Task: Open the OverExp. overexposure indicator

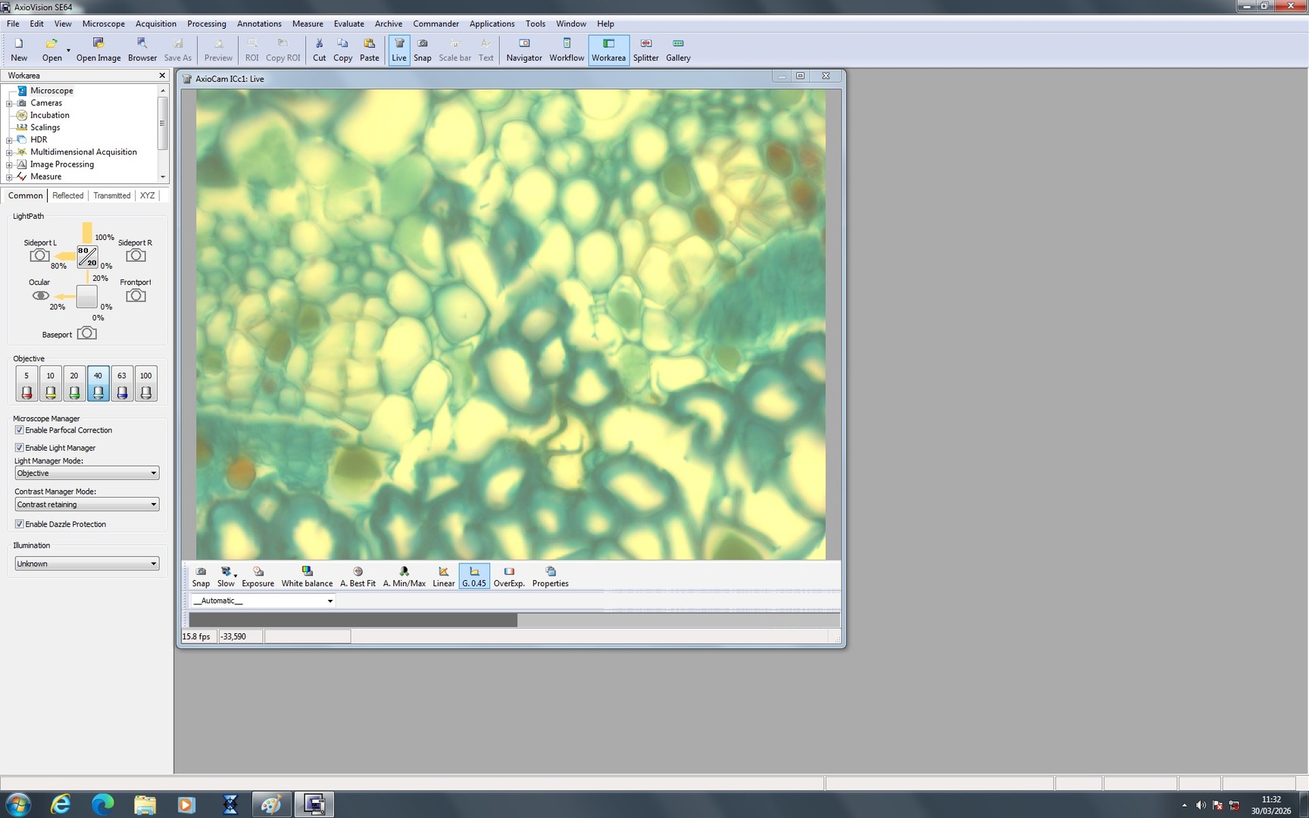Action: (508, 576)
